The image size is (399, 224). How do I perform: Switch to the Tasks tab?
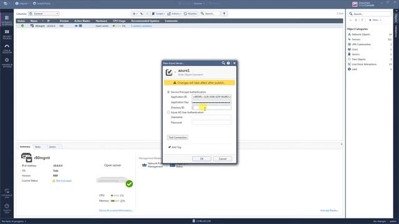pos(37,147)
